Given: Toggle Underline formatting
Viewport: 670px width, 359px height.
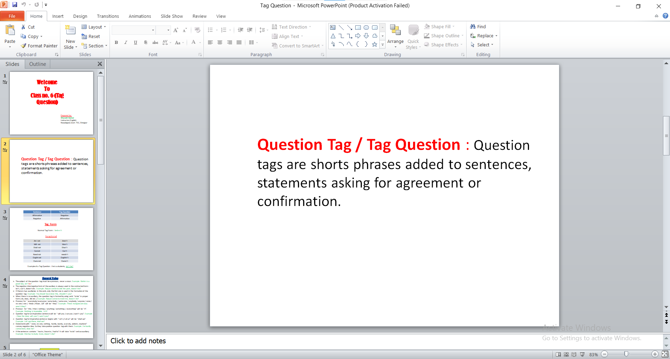Looking at the screenshot, I should 135,43.
